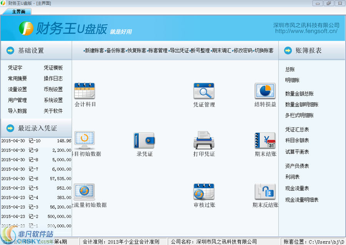Select voucher 记-8 with amount 5,000.00
This screenshot has width=346, height=245.
click(36, 159)
